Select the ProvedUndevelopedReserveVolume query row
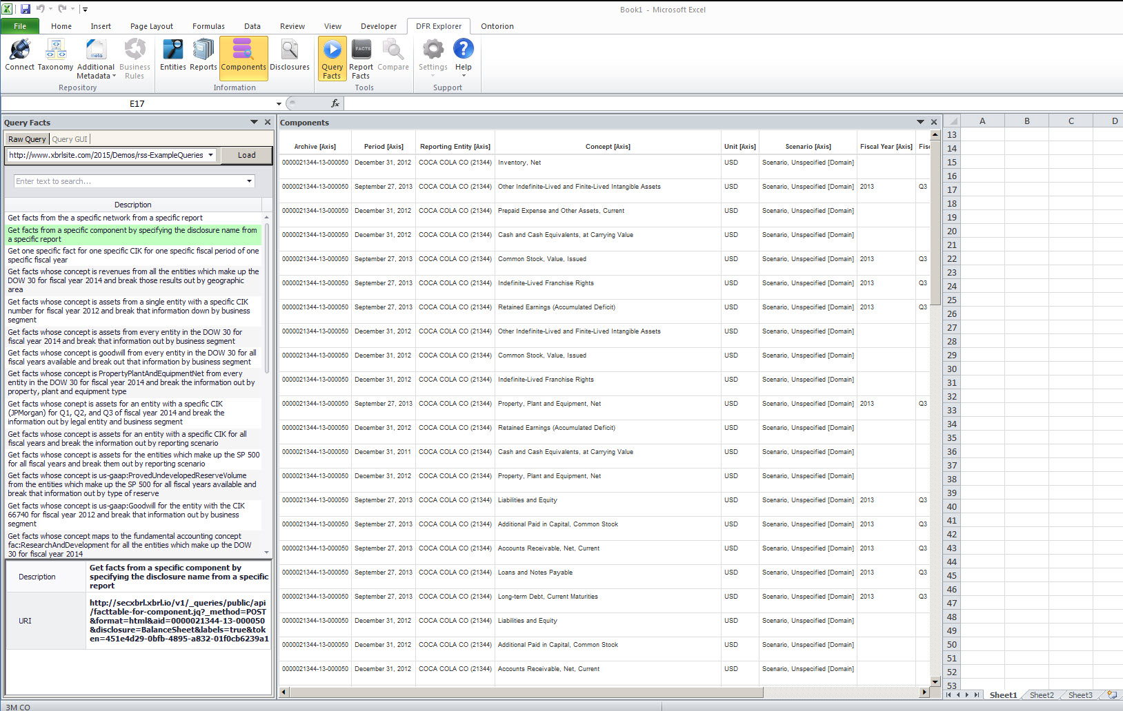 pyautogui.click(x=134, y=484)
